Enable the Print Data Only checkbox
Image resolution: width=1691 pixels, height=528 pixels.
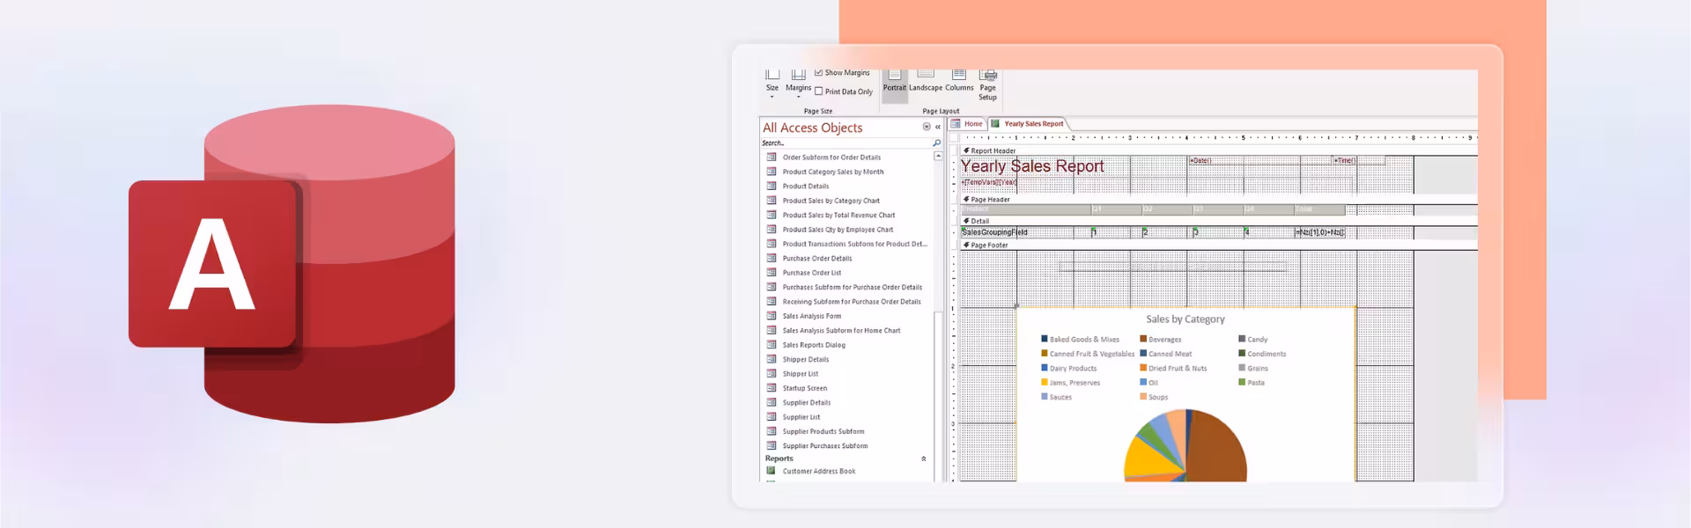coord(819,92)
